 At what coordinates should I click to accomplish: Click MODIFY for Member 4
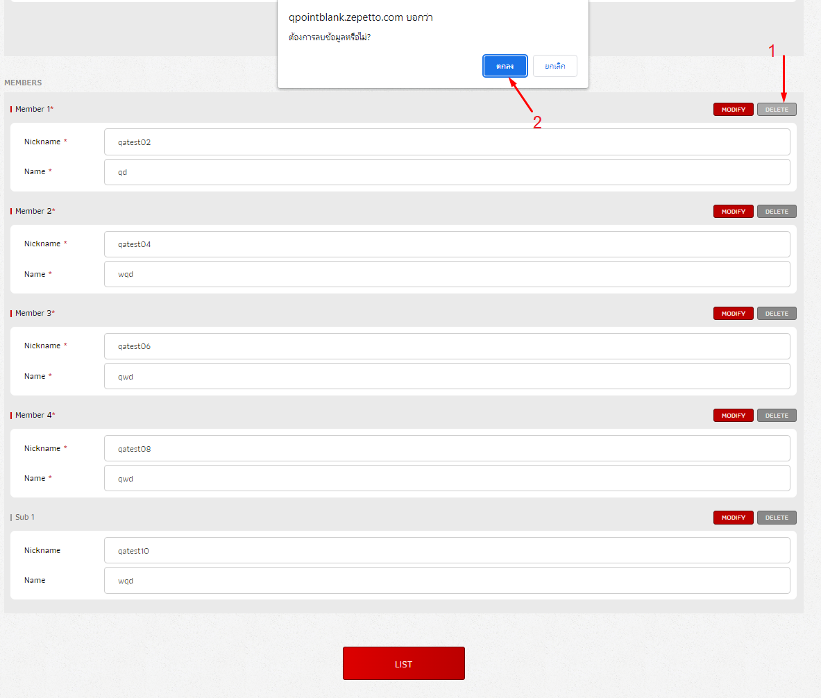coord(733,415)
